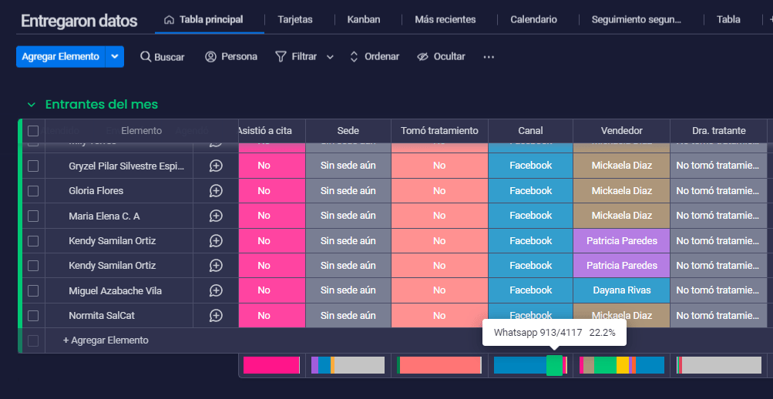Select all rows with header checkbox
773x399 pixels.
[x=33, y=131]
